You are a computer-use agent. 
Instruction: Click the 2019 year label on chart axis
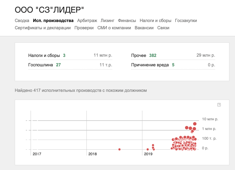[x=148, y=154]
